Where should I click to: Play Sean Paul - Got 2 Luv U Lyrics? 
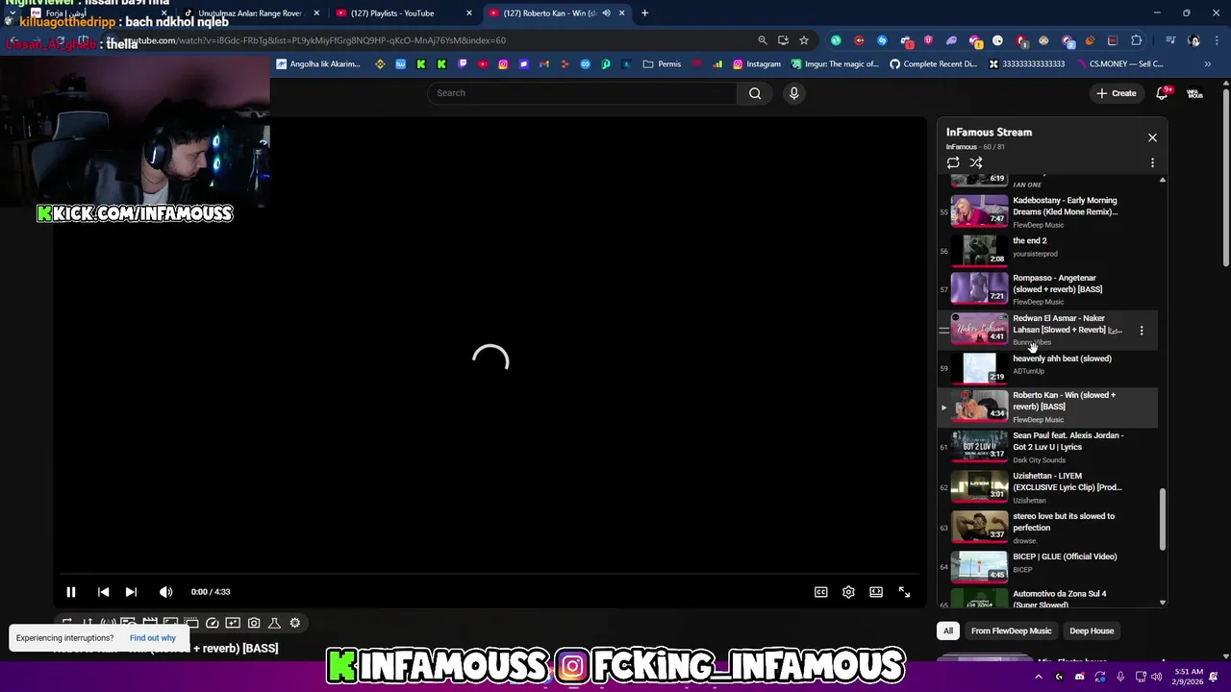1048,448
